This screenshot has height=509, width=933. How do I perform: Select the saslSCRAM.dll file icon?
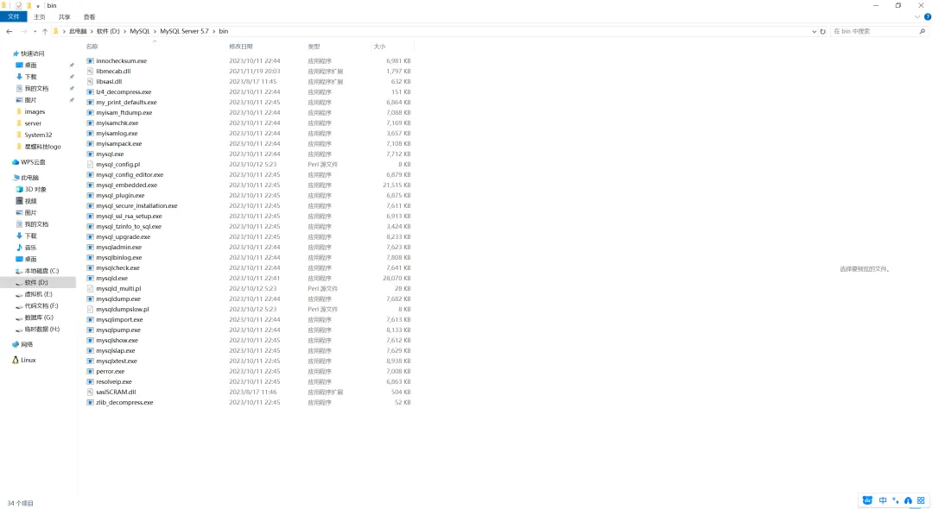[91, 392]
